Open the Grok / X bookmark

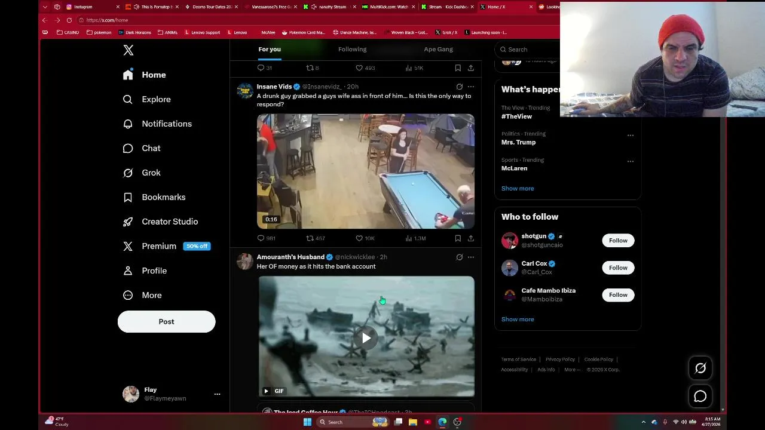tap(446, 32)
